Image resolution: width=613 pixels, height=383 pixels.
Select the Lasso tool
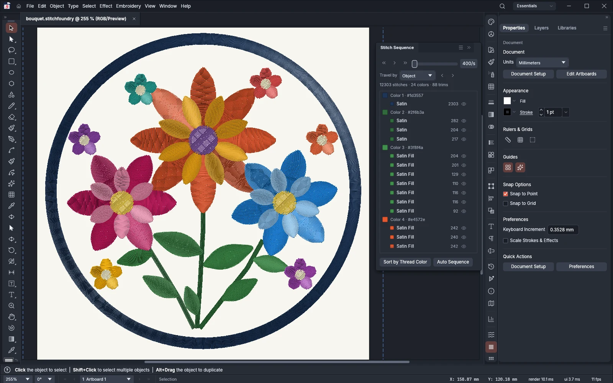tap(11, 50)
